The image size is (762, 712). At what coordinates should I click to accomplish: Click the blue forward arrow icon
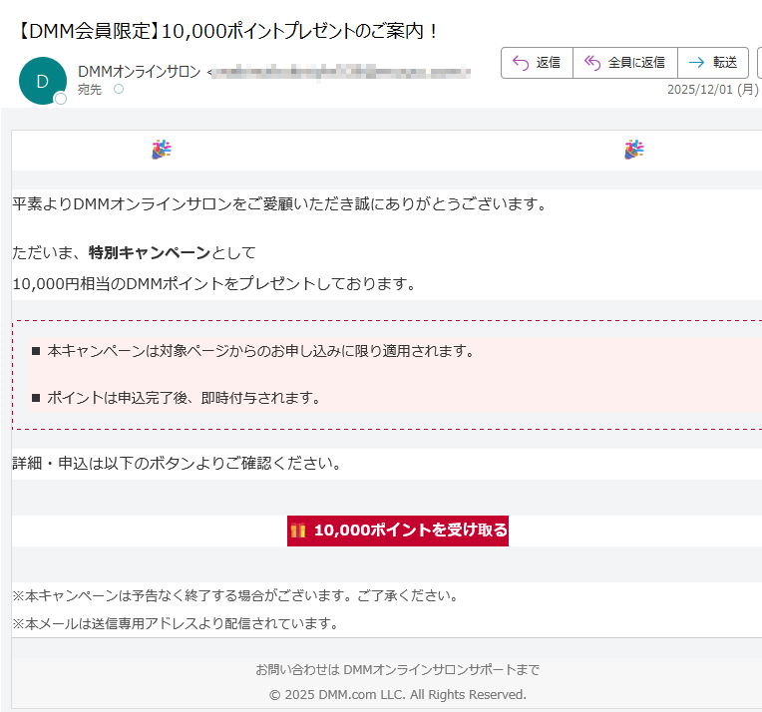(696, 62)
